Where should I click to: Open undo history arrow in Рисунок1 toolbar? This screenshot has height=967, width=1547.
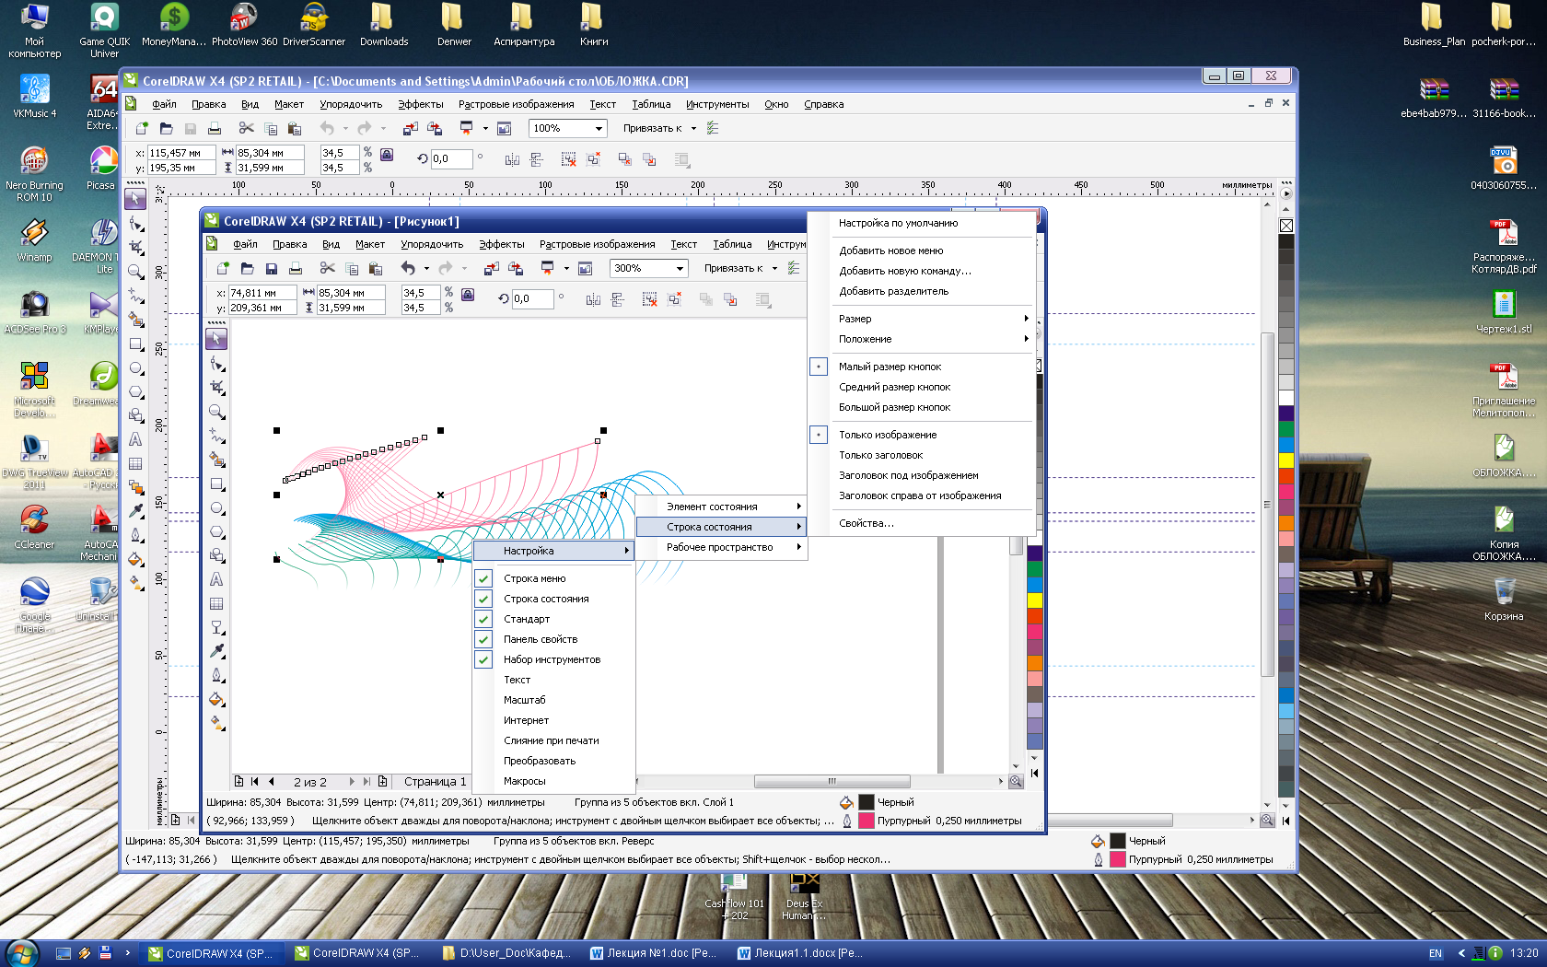point(426,268)
